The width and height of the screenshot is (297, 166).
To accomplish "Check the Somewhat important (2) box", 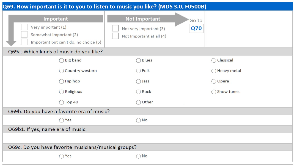I will [x=24, y=34].
